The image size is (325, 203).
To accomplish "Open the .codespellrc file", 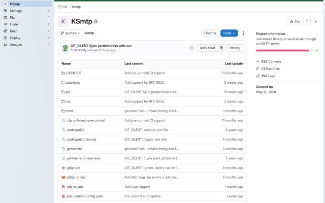I will [x=75, y=130].
